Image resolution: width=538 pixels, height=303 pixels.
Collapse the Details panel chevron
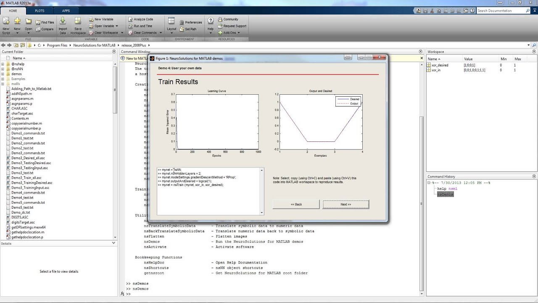coord(113,243)
